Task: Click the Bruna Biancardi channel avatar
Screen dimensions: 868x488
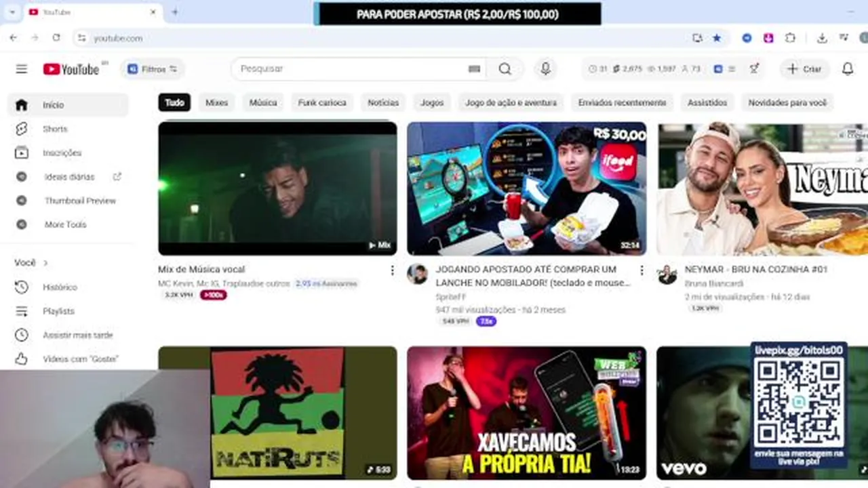Action: [x=667, y=274]
